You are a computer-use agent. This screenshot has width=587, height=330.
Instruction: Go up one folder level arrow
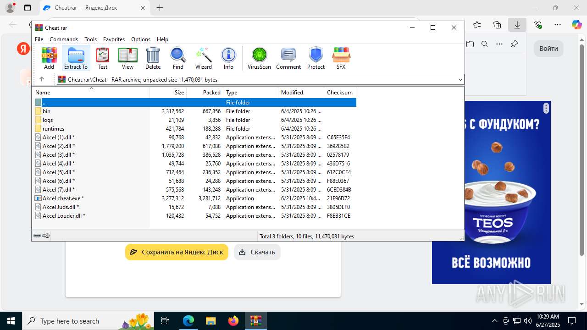click(x=42, y=79)
